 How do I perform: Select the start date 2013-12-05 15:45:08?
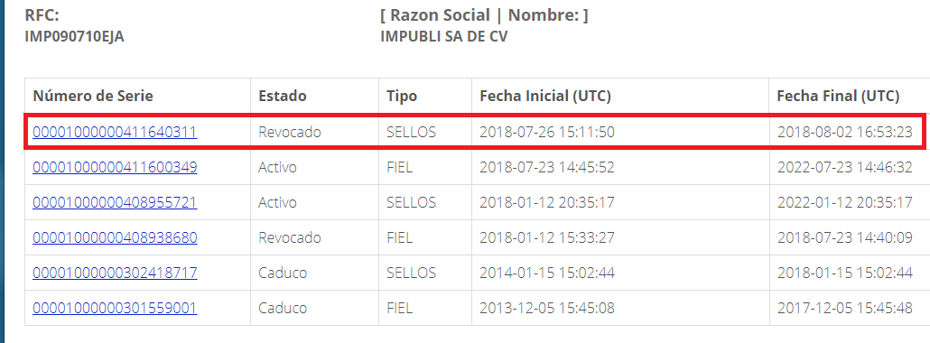pos(547,308)
